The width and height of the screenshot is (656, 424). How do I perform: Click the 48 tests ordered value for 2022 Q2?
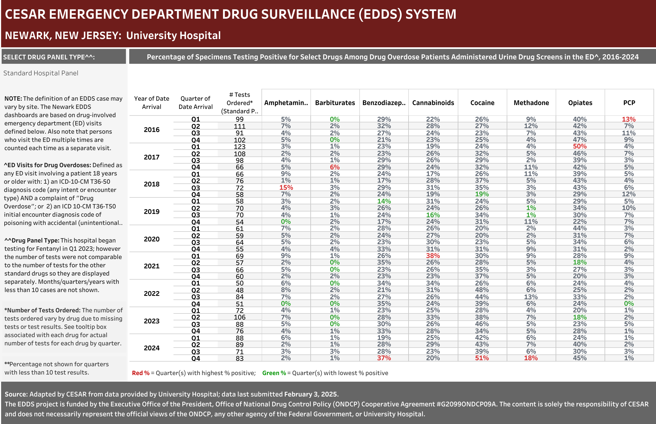239,290
